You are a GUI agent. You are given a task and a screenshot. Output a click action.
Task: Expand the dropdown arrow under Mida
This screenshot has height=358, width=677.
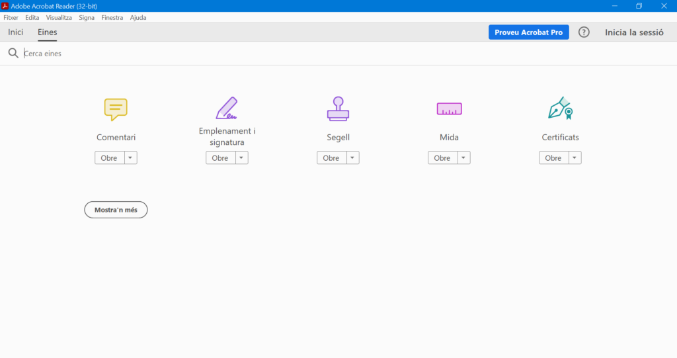pos(464,158)
